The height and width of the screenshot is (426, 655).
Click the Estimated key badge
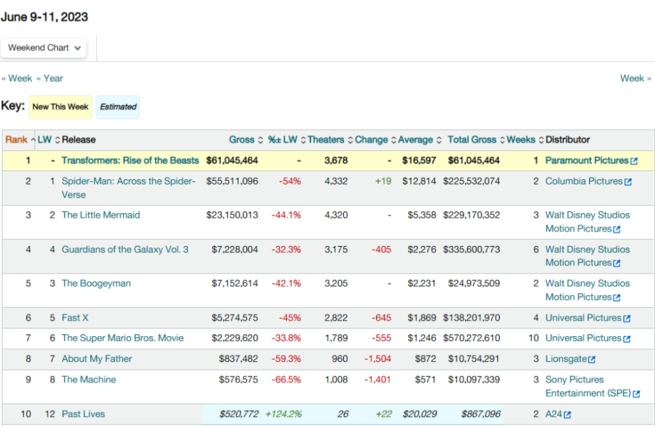tap(118, 107)
